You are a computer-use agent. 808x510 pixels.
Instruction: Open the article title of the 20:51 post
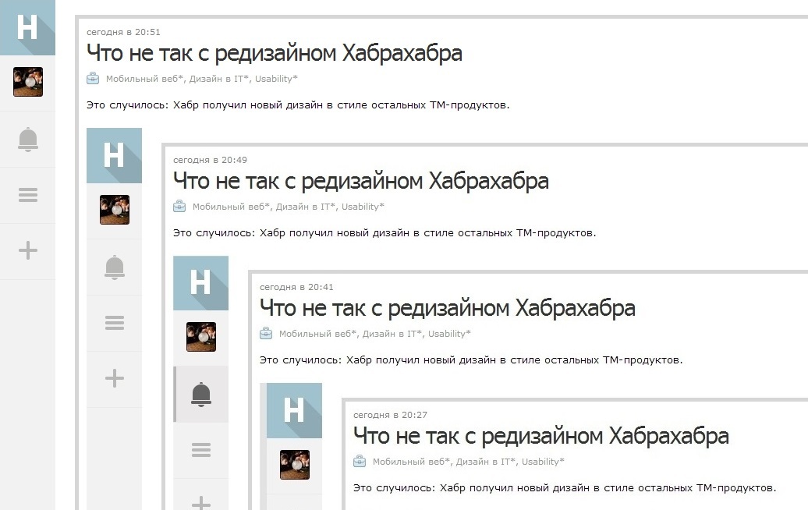[275, 54]
